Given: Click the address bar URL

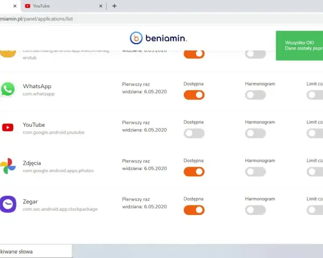Looking at the screenshot, I should (37, 19).
